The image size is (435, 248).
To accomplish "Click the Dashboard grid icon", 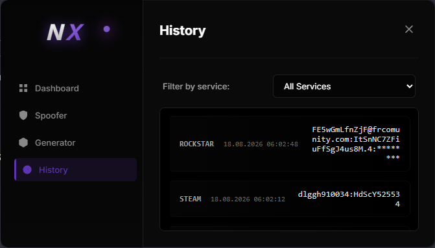I will pyautogui.click(x=23, y=88).
